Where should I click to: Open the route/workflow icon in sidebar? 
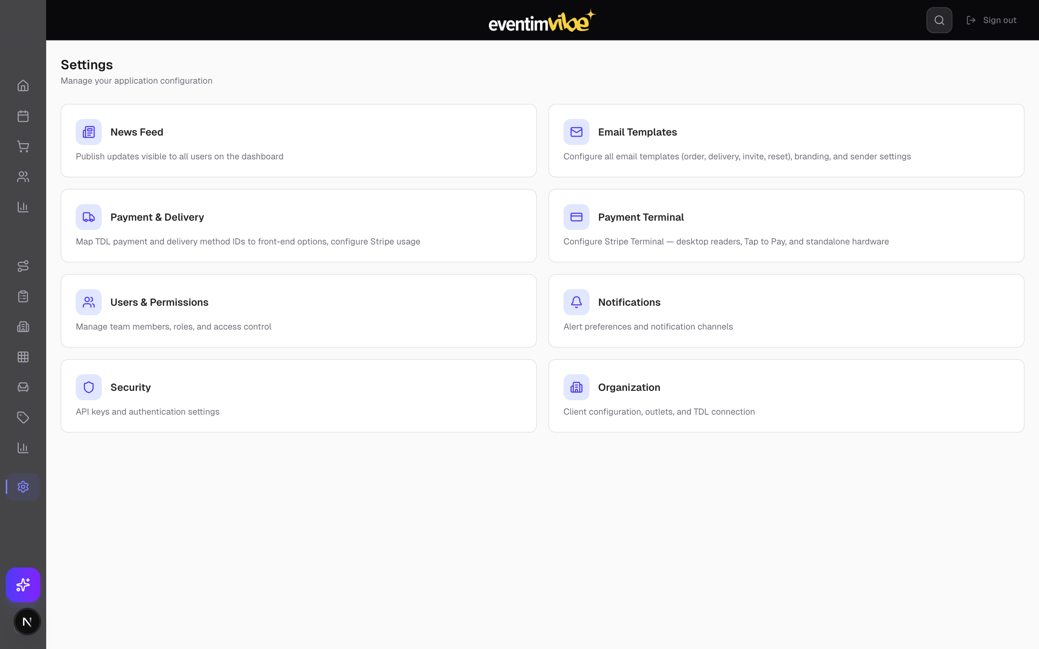pos(23,266)
